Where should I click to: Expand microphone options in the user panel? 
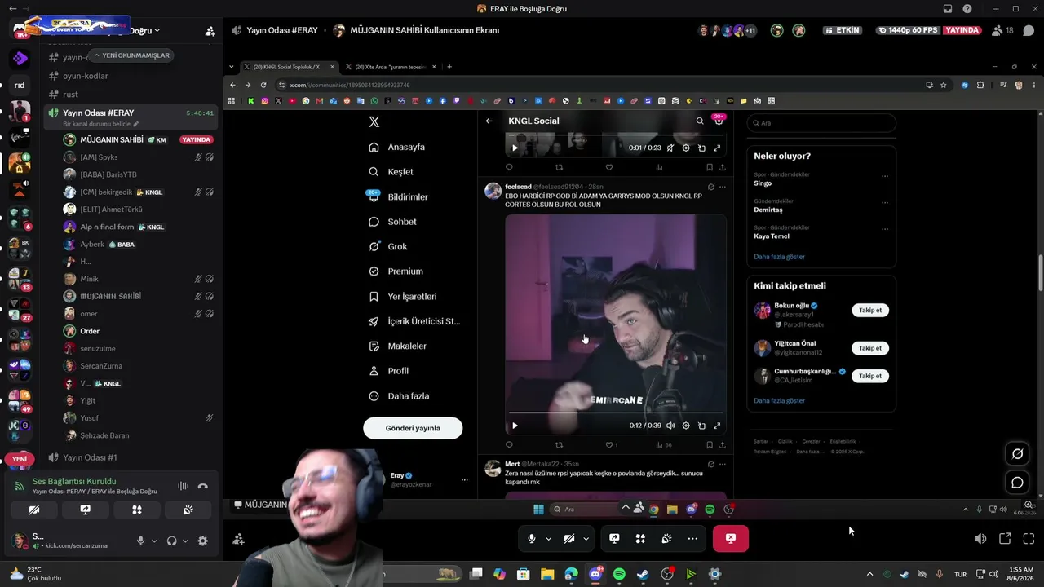point(154,541)
